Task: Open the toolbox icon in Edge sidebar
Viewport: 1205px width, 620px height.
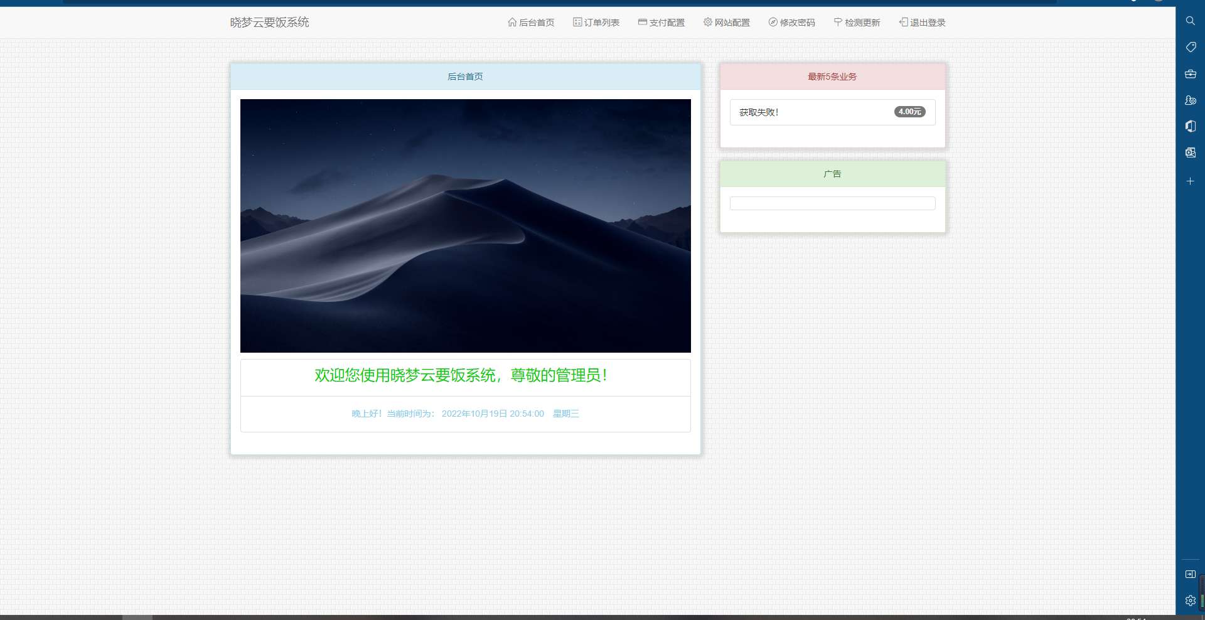Action: [1190, 73]
